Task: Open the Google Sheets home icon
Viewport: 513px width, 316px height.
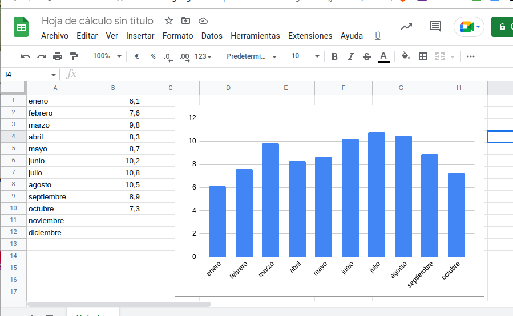Action: pos(21,26)
